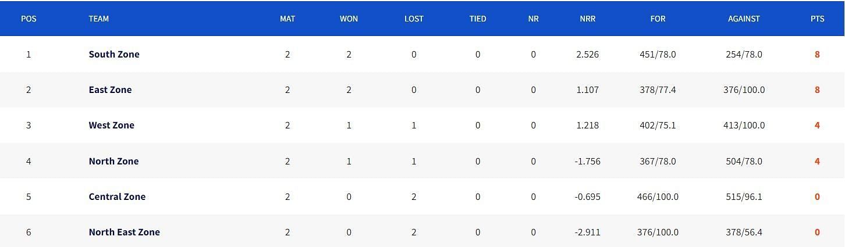Select the TEAM column header
This screenshot has width=845, height=247.
(98, 19)
